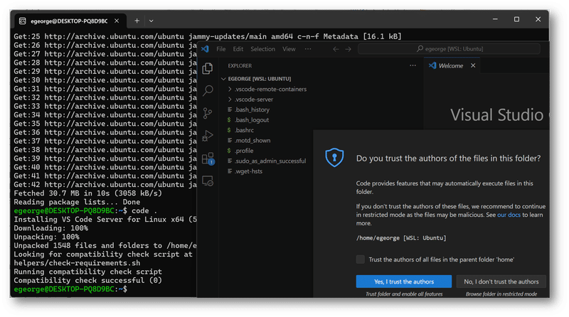Go forward using the right arrow in VS Code
Screen dimensions: 569x317
click(x=348, y=49)
